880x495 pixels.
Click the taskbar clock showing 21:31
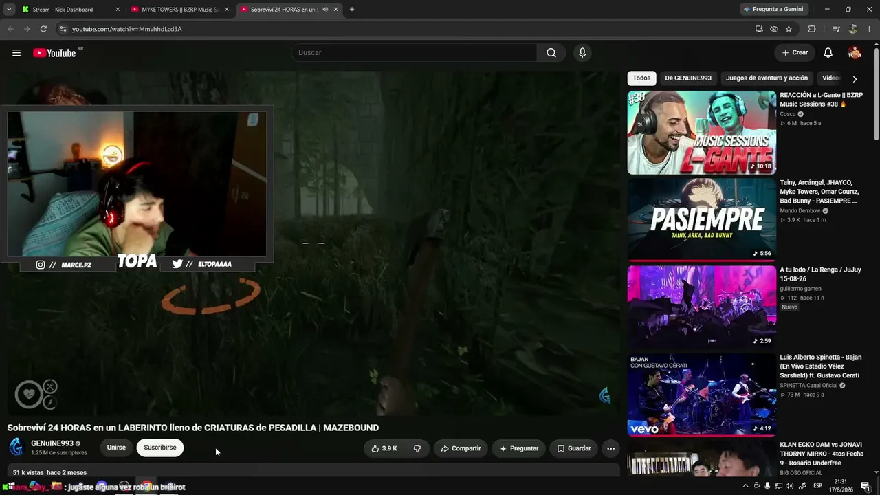(x=842, y=485)
